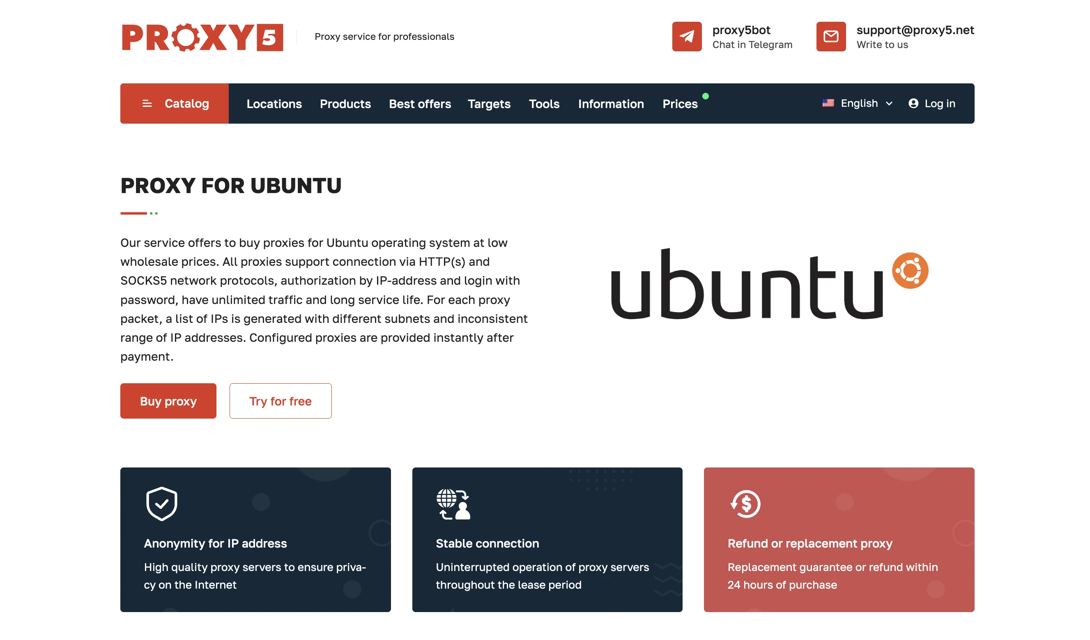Click the US flag language icon

[x=828, y=104]
